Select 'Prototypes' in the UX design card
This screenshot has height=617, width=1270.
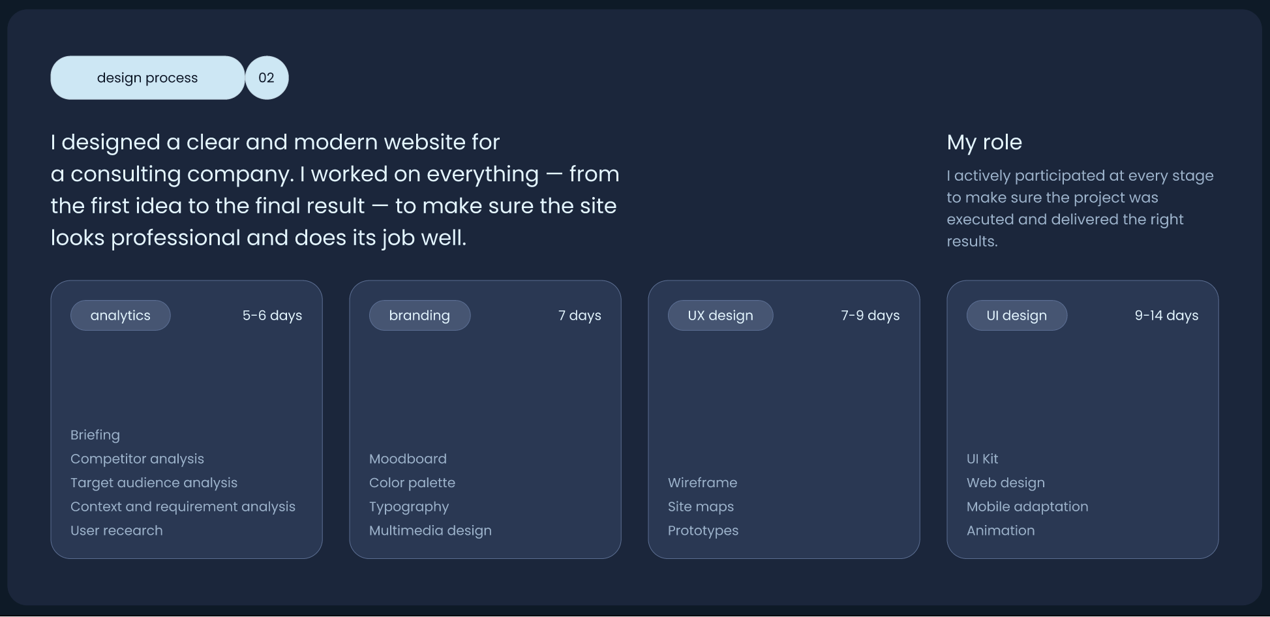click(703, 530)
